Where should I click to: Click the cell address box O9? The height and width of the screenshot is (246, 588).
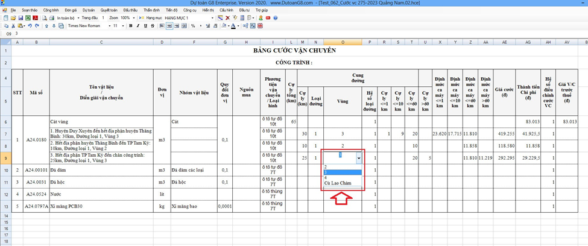pyautogui.click(x=8, y=34)
